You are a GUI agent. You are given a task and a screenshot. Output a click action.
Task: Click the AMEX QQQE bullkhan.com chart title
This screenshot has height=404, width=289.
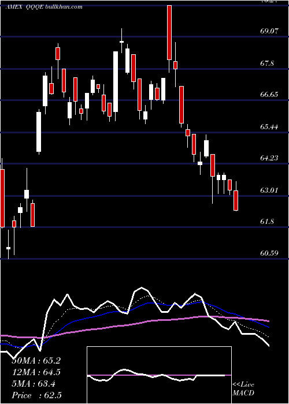coord(44,7)
